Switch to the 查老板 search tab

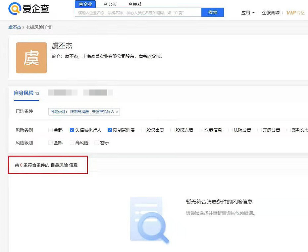tap(110, 4)
